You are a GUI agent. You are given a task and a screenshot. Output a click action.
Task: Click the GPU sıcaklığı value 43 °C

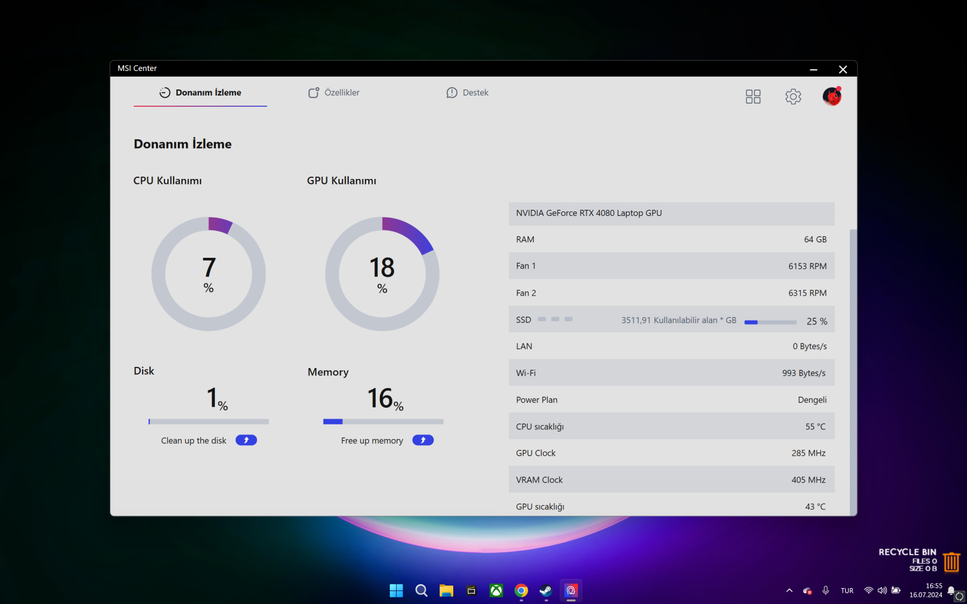click(815, 507)
